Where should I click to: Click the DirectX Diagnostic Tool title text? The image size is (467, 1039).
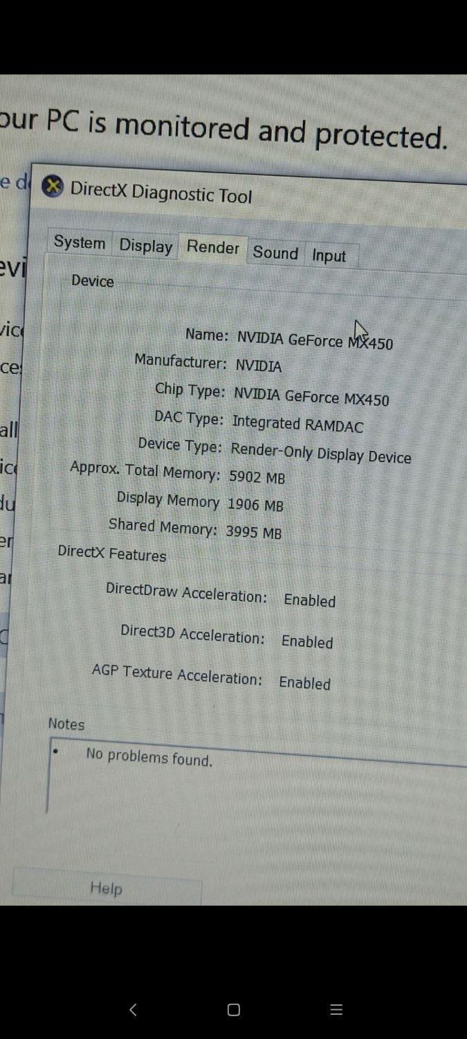[x=161, y=192]
